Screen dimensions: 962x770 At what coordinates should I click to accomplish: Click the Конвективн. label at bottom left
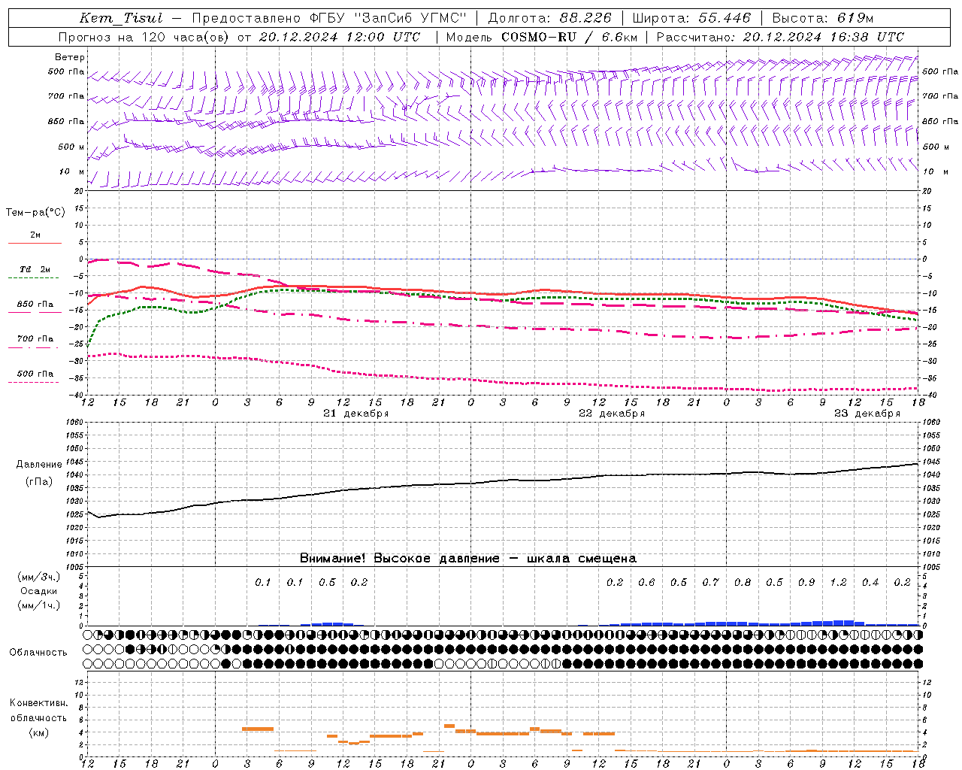(x=38, y=703)
